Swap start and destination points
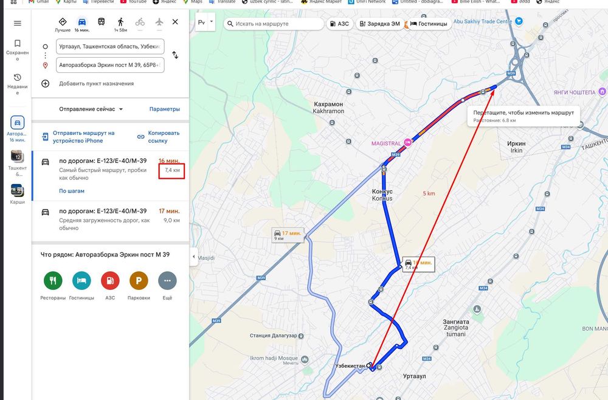 pos(175,55)
